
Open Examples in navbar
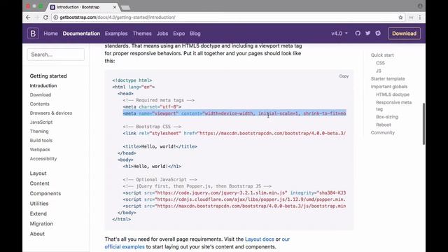coord(116,34)
